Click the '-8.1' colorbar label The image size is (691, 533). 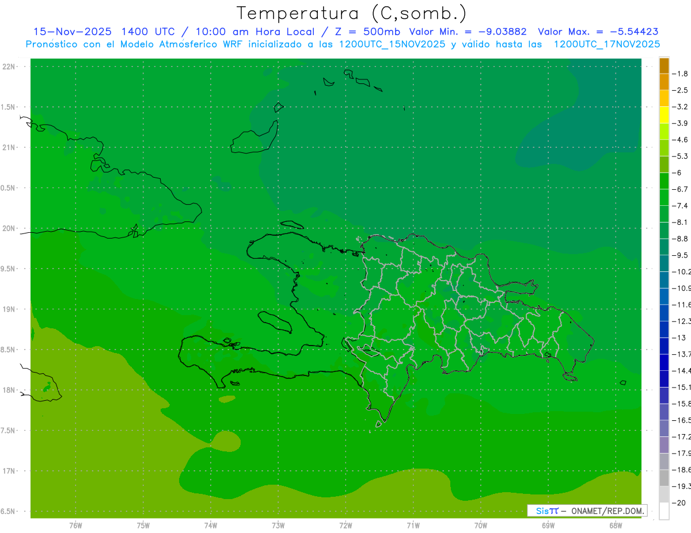[x=680, y=222]
